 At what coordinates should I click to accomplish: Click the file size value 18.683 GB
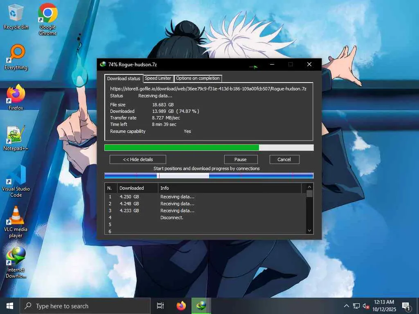pyautogui.click(x=163, y=105)
